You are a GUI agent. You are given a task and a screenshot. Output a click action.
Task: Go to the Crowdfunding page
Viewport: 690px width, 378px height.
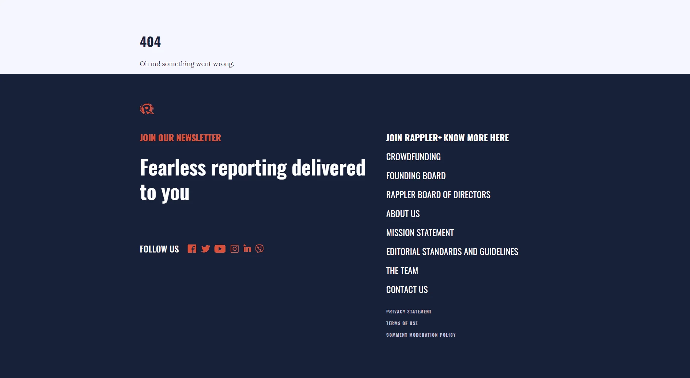[x=413, y=157]
